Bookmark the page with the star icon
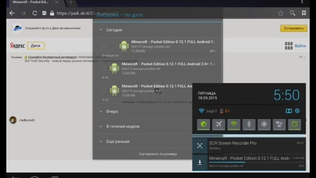This screenshot has height=178, width=316. pyautogui.click(x=281, y=13)
